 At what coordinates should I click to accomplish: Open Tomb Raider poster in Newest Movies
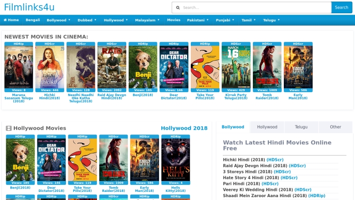coord(267,67)
